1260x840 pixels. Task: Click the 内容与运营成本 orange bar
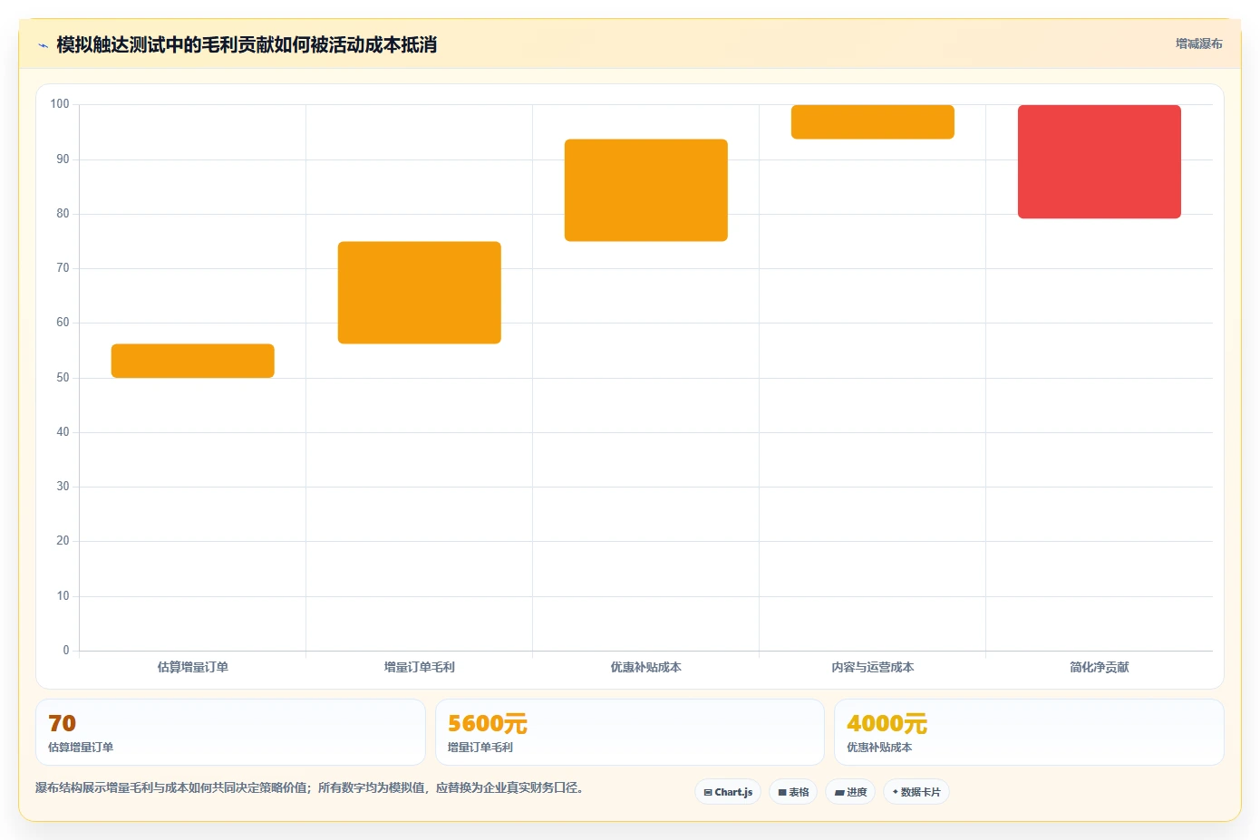pyautogui.click(x=873, y=122)
